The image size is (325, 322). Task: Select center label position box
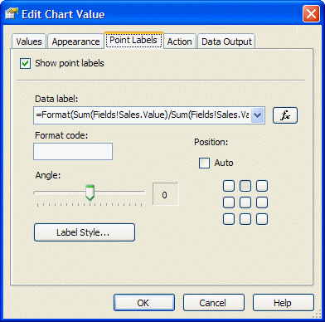click(245, 202)
